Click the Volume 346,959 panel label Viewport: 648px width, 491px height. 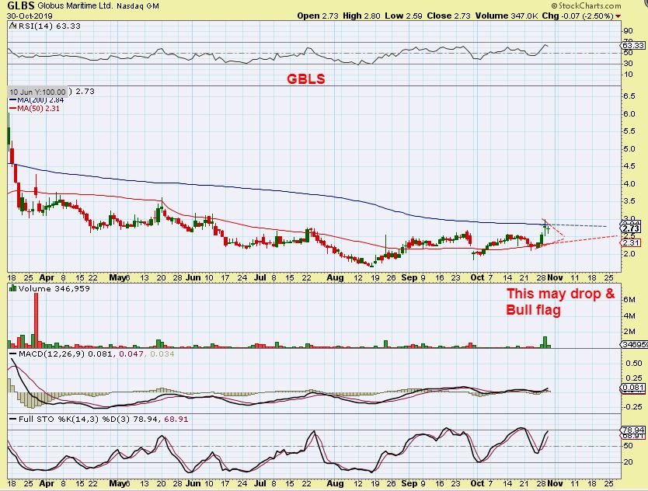click(54, 288)
